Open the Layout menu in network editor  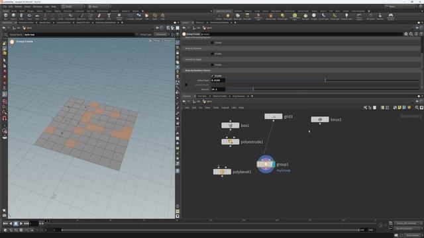point(225,108)
